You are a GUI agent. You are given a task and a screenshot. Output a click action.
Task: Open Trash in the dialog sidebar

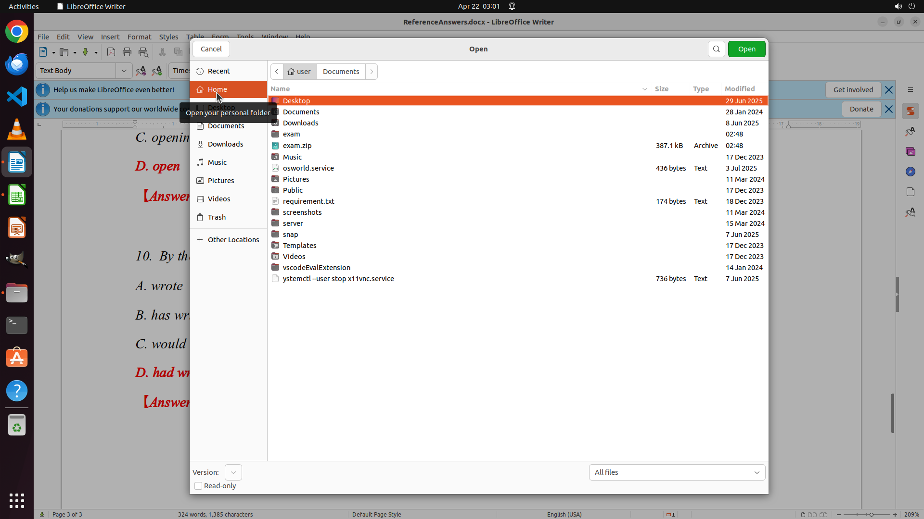click(217, 217)
